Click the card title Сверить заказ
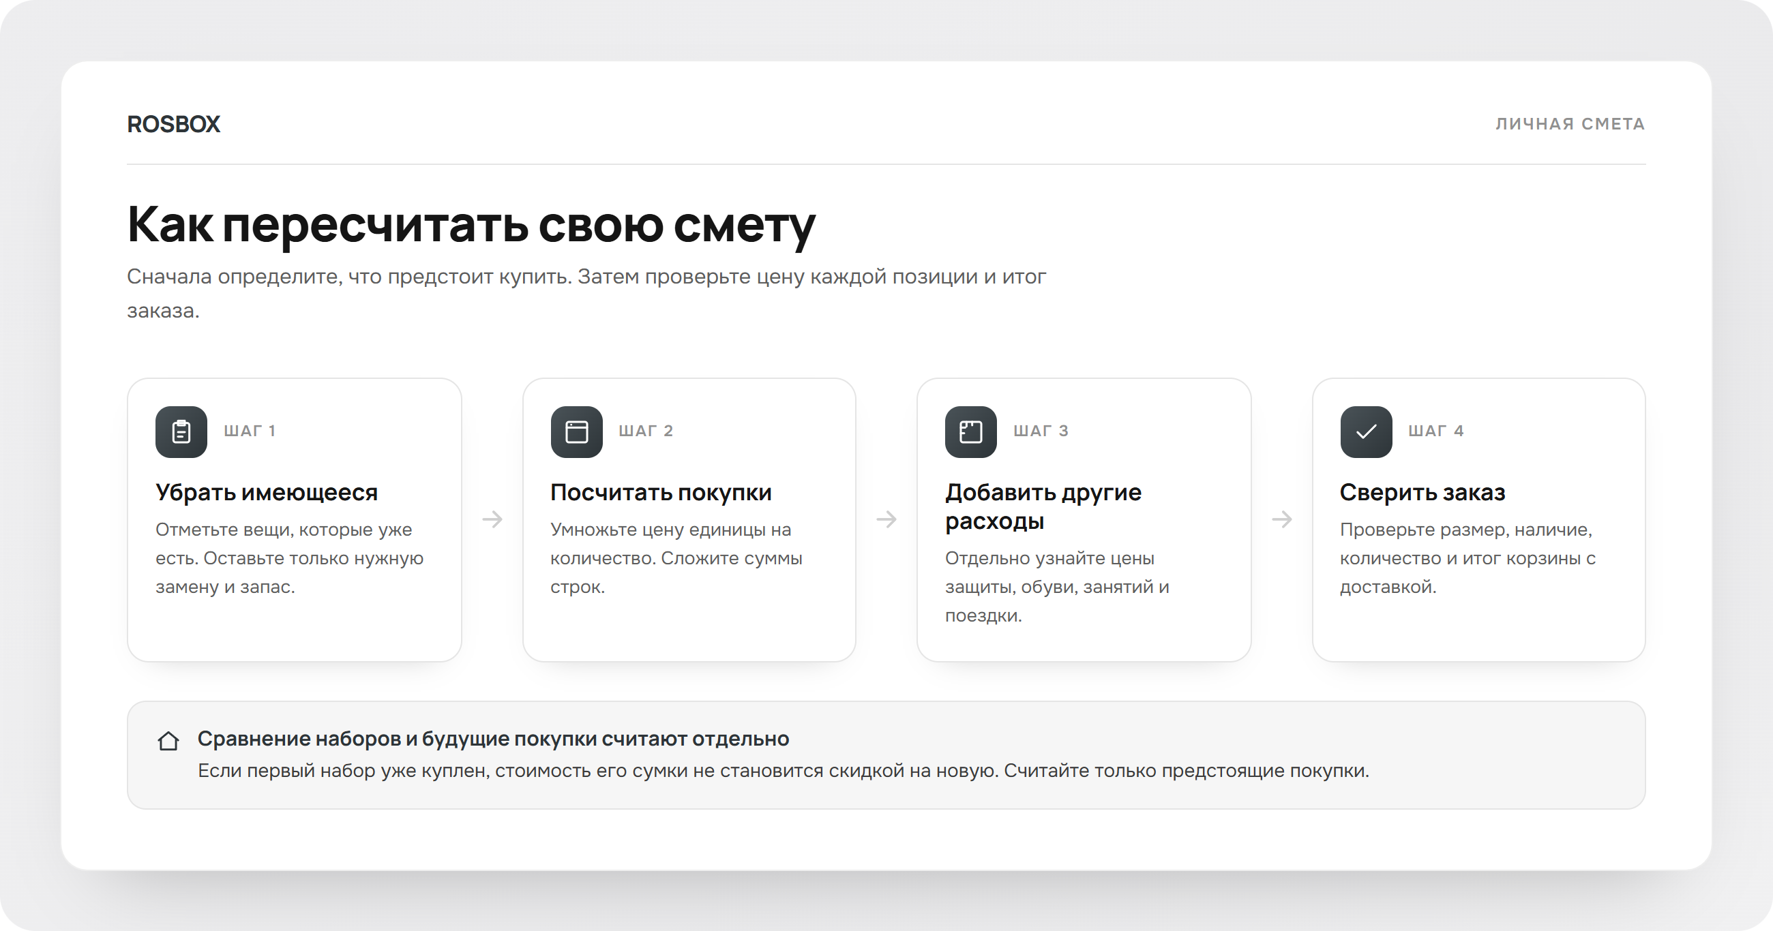This screenshot has height=931, width=1773. pyautogui.click(x=1422, y=492)
